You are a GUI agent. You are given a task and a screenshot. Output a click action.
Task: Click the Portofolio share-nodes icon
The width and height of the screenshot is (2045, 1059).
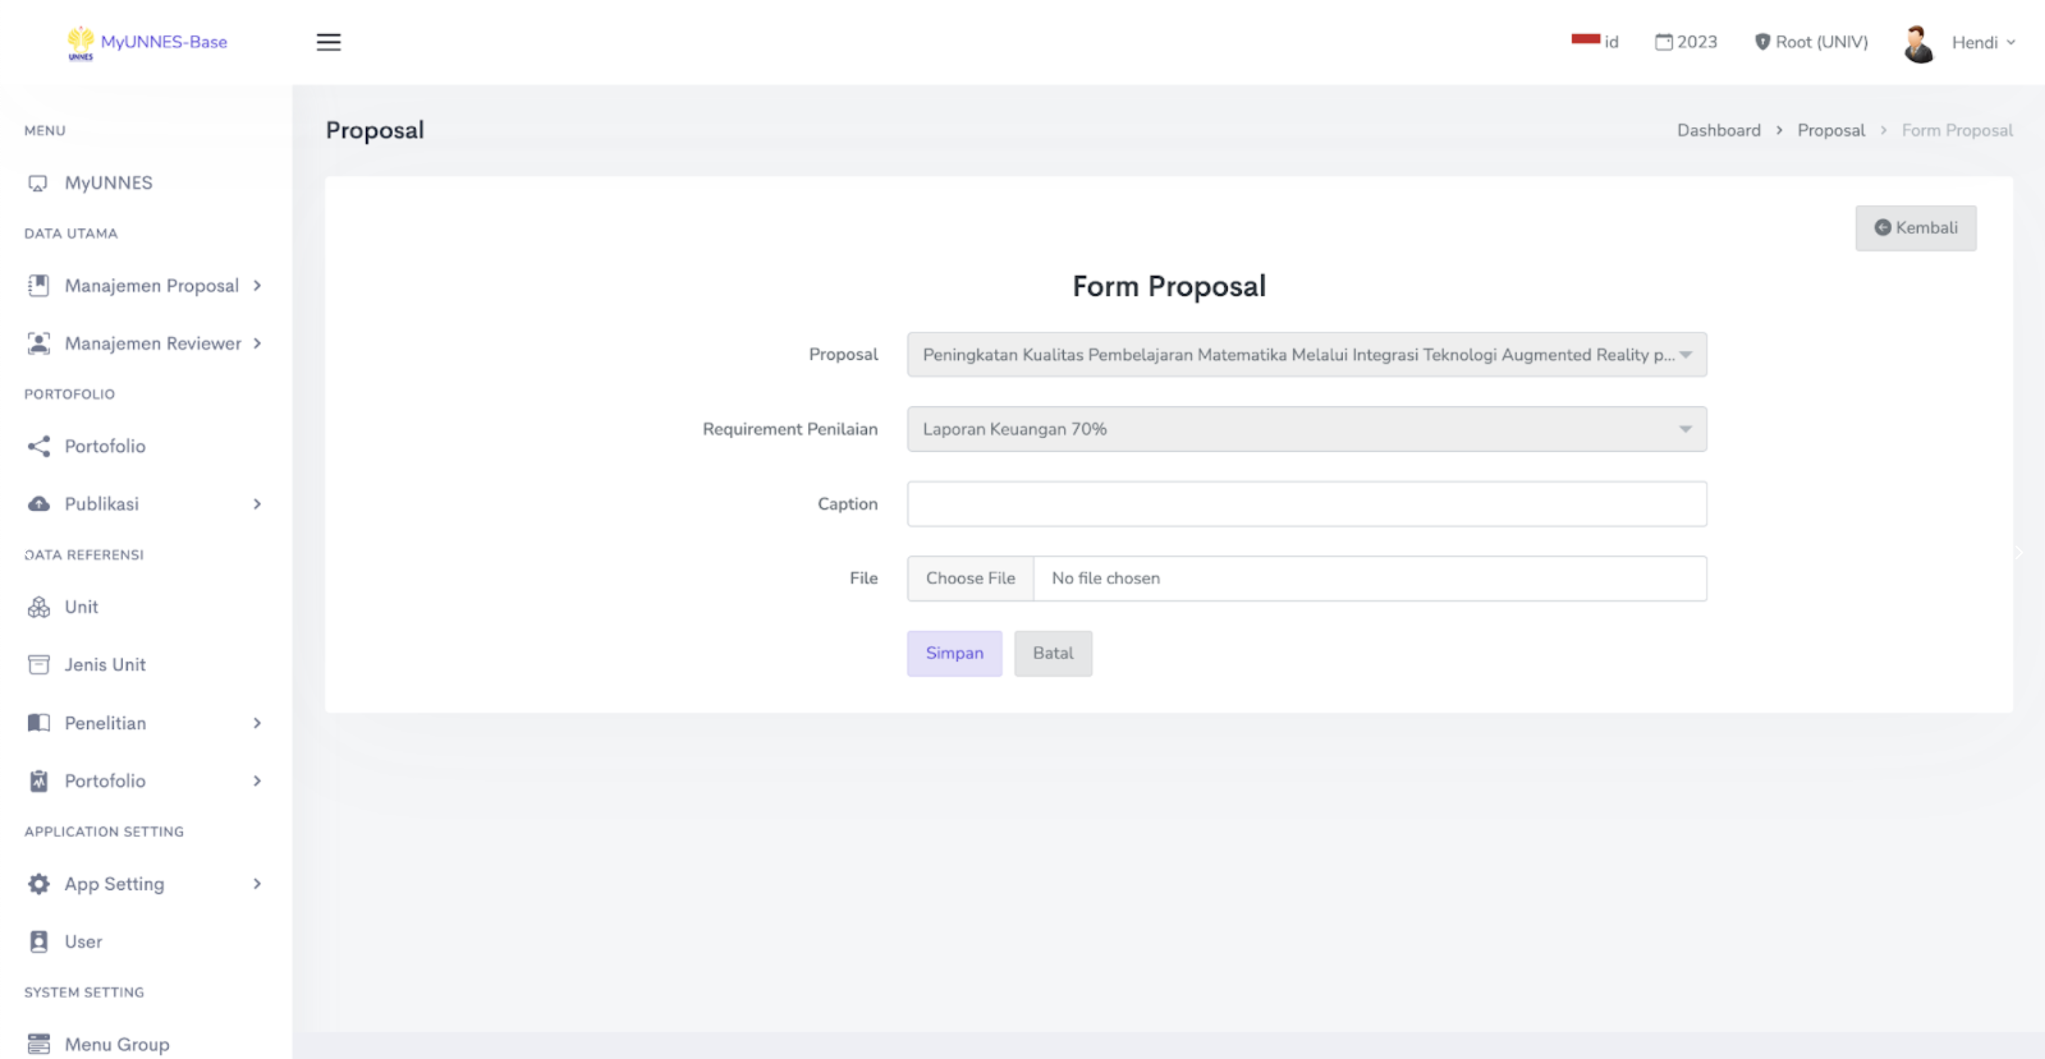[38, 446]
